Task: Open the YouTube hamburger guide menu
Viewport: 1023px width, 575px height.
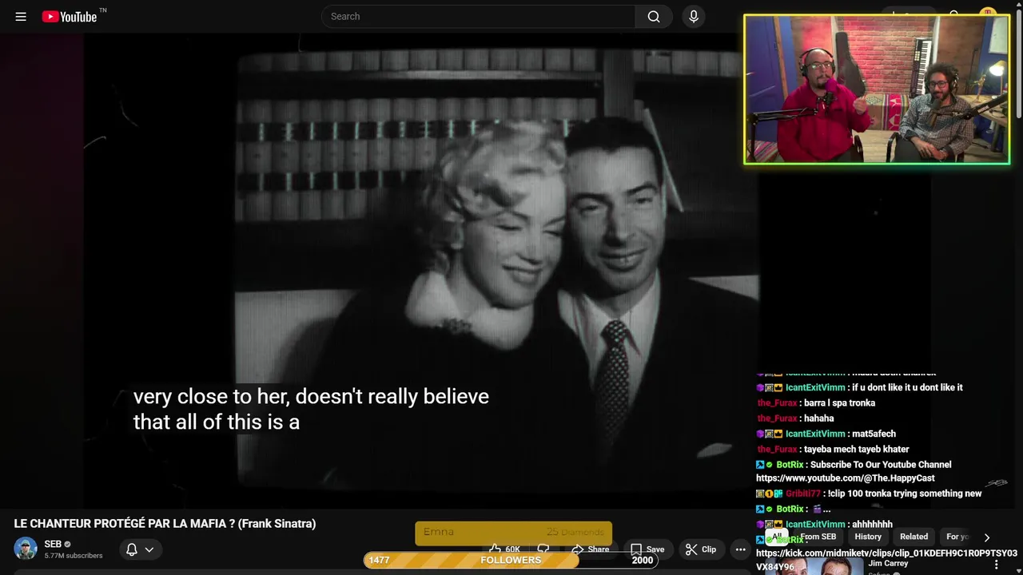Action: coord(21,17)
